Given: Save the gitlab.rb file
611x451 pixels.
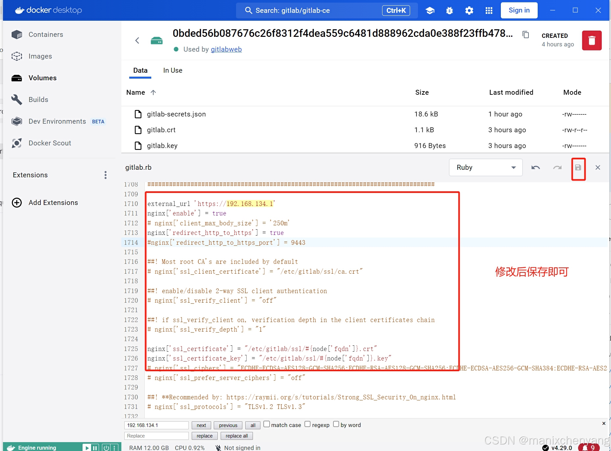Looking at the screenshot, I should click(x=578, y=168).
